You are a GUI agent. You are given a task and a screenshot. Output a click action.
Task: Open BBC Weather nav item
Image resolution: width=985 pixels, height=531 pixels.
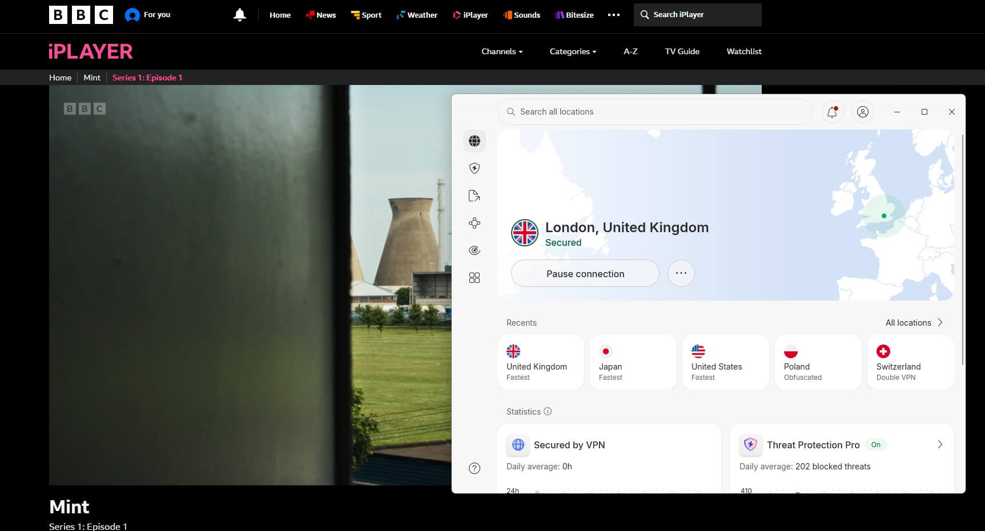click(417, 15)
